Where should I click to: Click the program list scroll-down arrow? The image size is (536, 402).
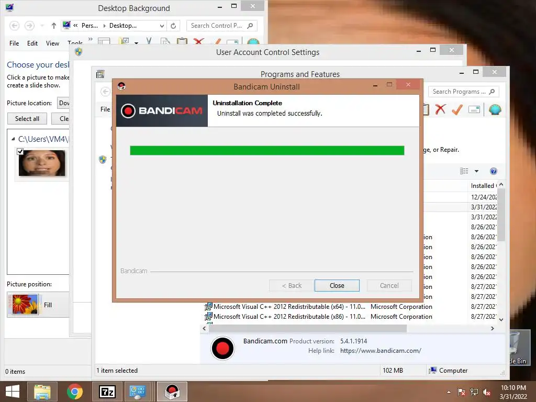[501, 320]
